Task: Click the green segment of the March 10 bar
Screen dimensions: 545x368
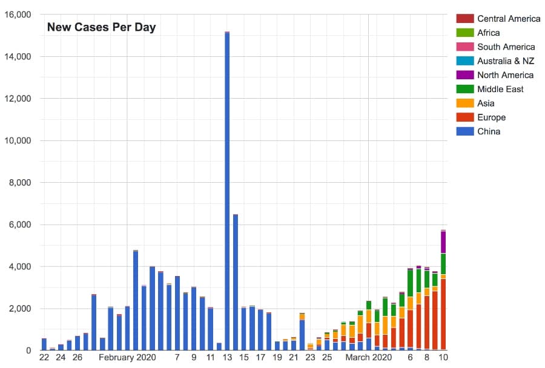Action: [x=443, y=264]
